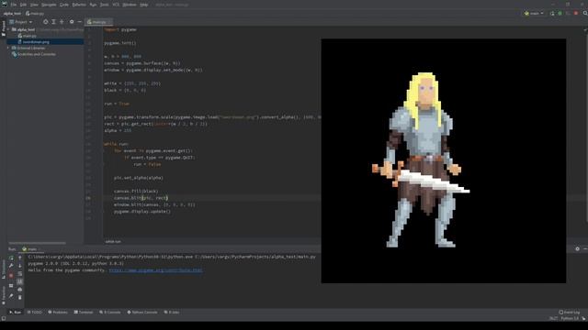Open the Tools menu

[105, 5]
